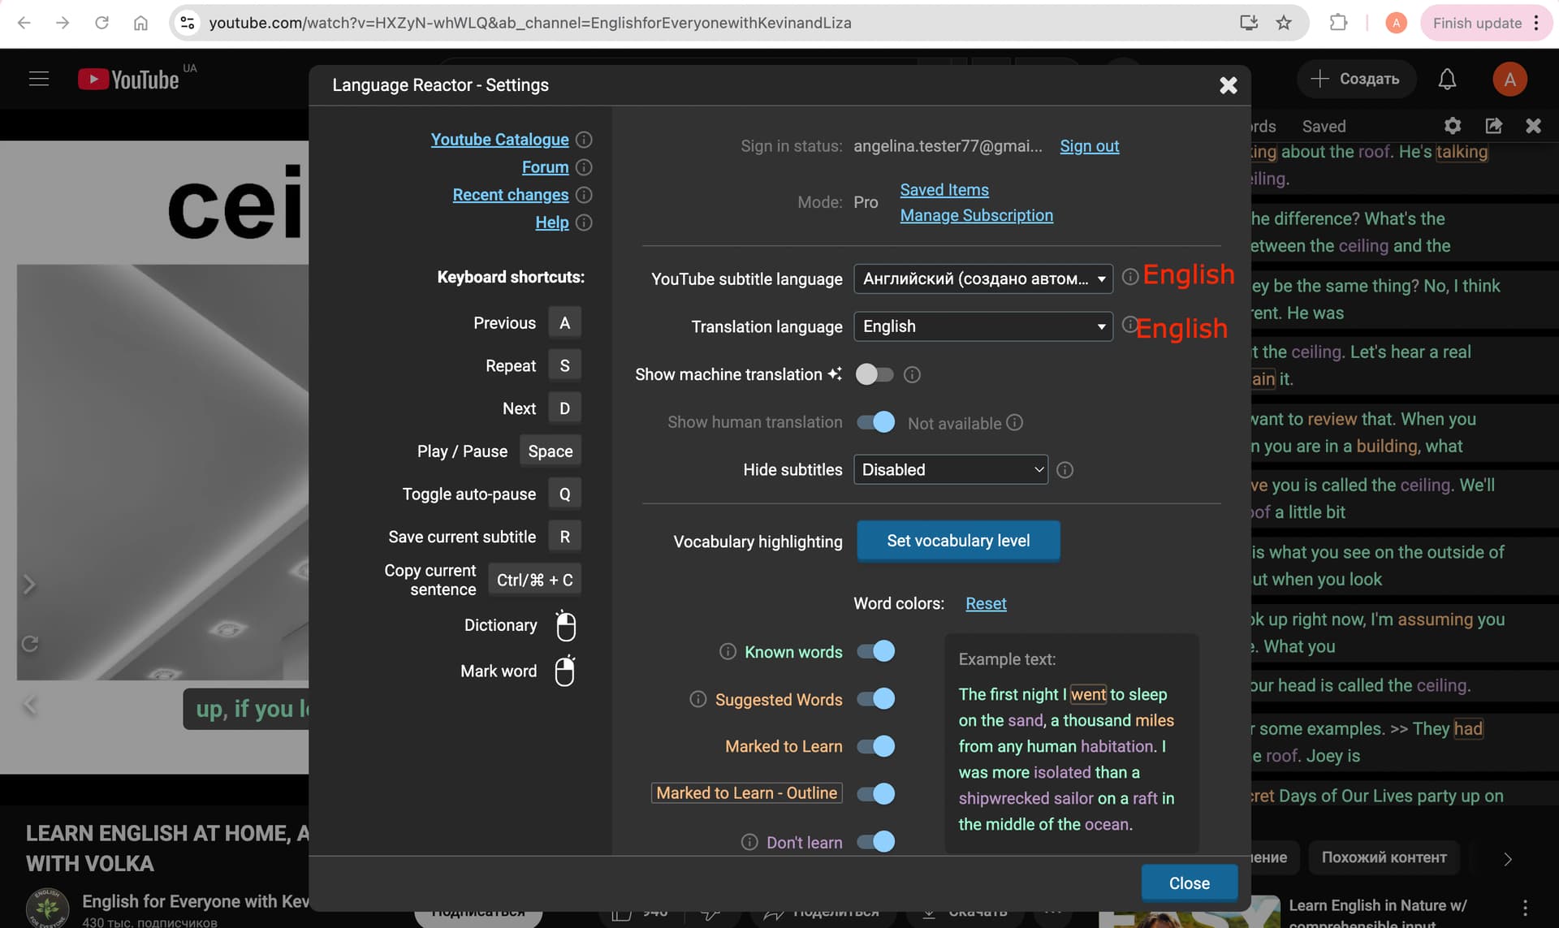Bookmark this page with the star icon
The width and height of the screenshot is (1559, 928).
pyautogui.click(x=1284, y=23)
